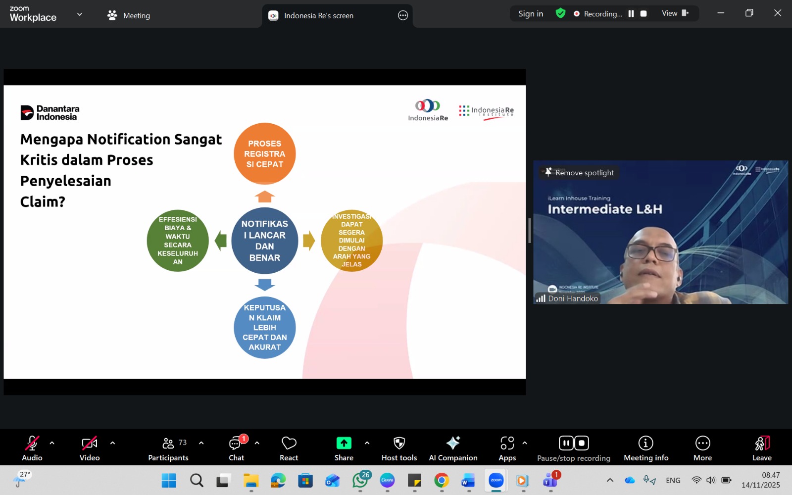
Task: Pause the recording in top bar
Action: pos(631,14)
